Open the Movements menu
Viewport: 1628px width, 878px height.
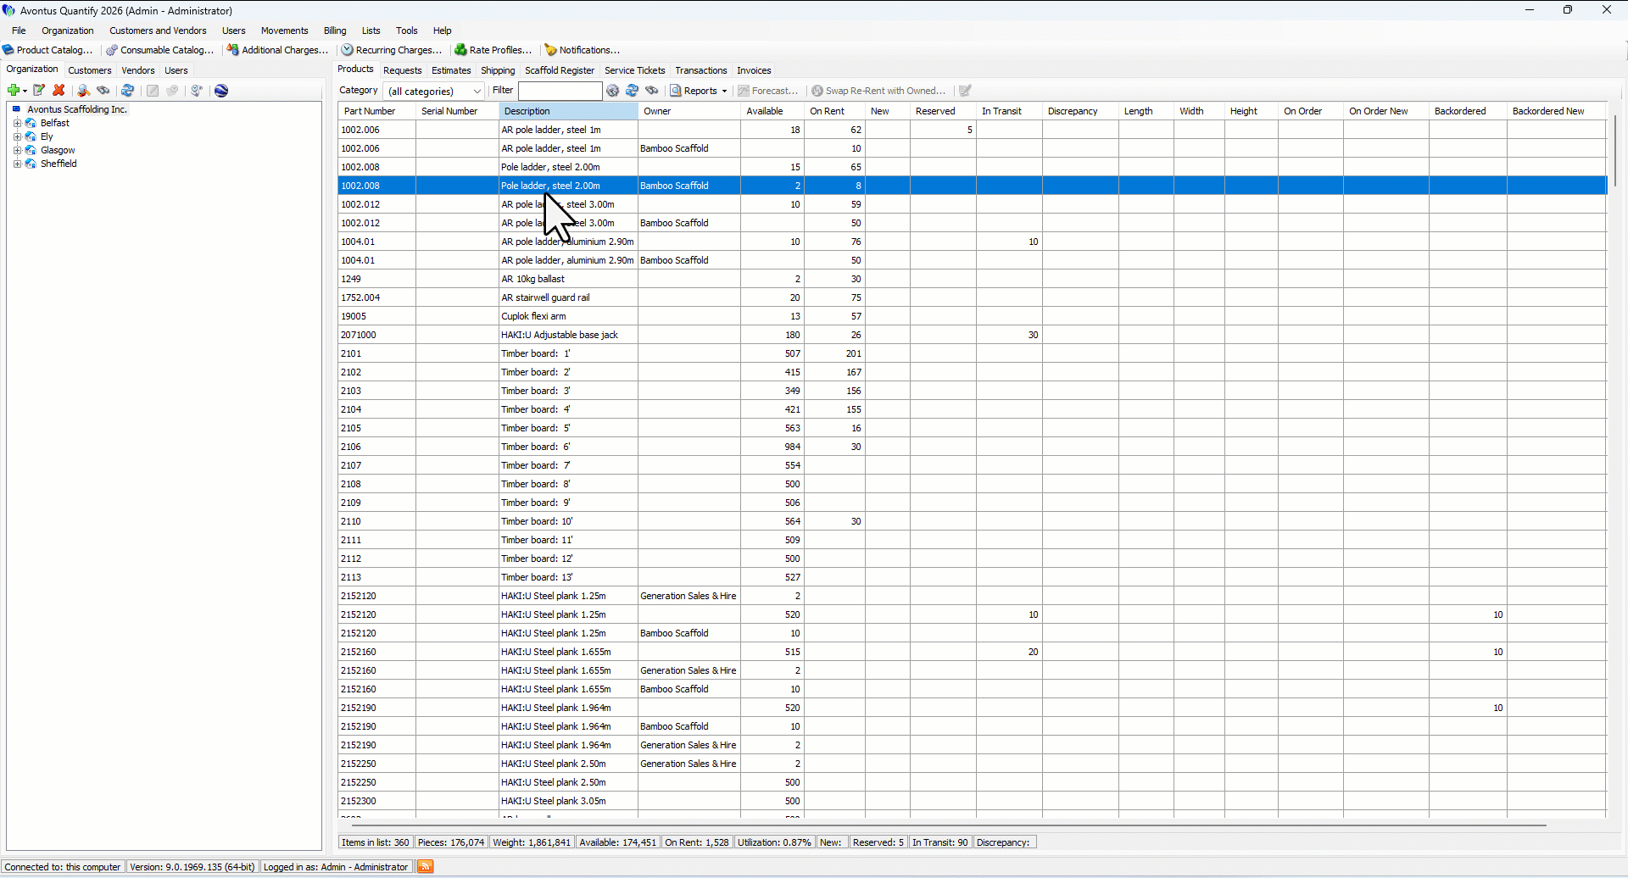click(x=285, y=31)
